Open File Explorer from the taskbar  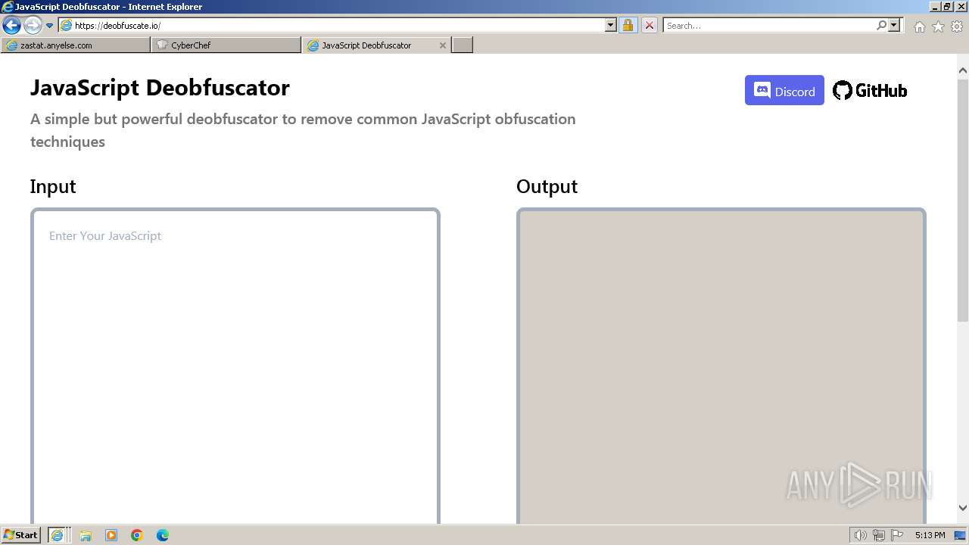pyautogui.click(x=86, y=535)
